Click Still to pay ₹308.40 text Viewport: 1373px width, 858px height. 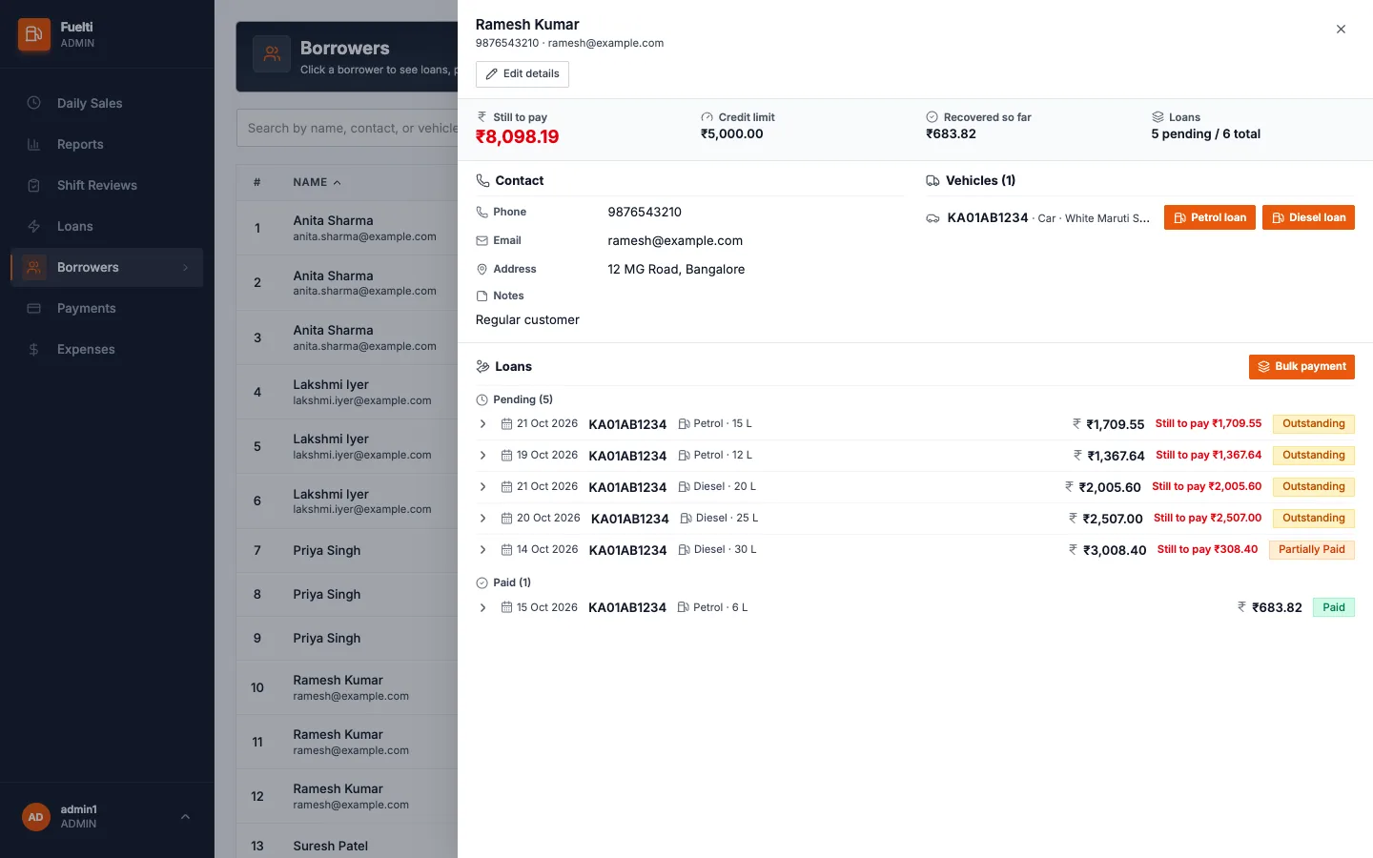point(1207,550)
